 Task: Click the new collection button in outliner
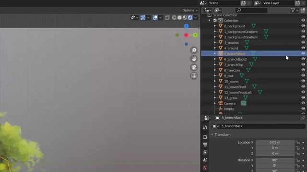303,11
